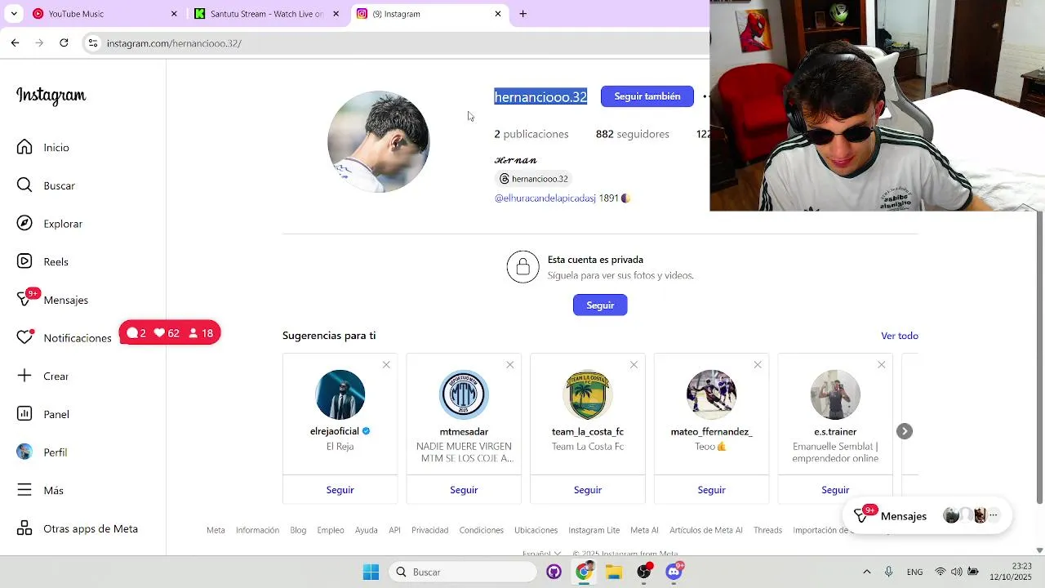
Task: Open the Threads footer link
Action: (767, 530)
